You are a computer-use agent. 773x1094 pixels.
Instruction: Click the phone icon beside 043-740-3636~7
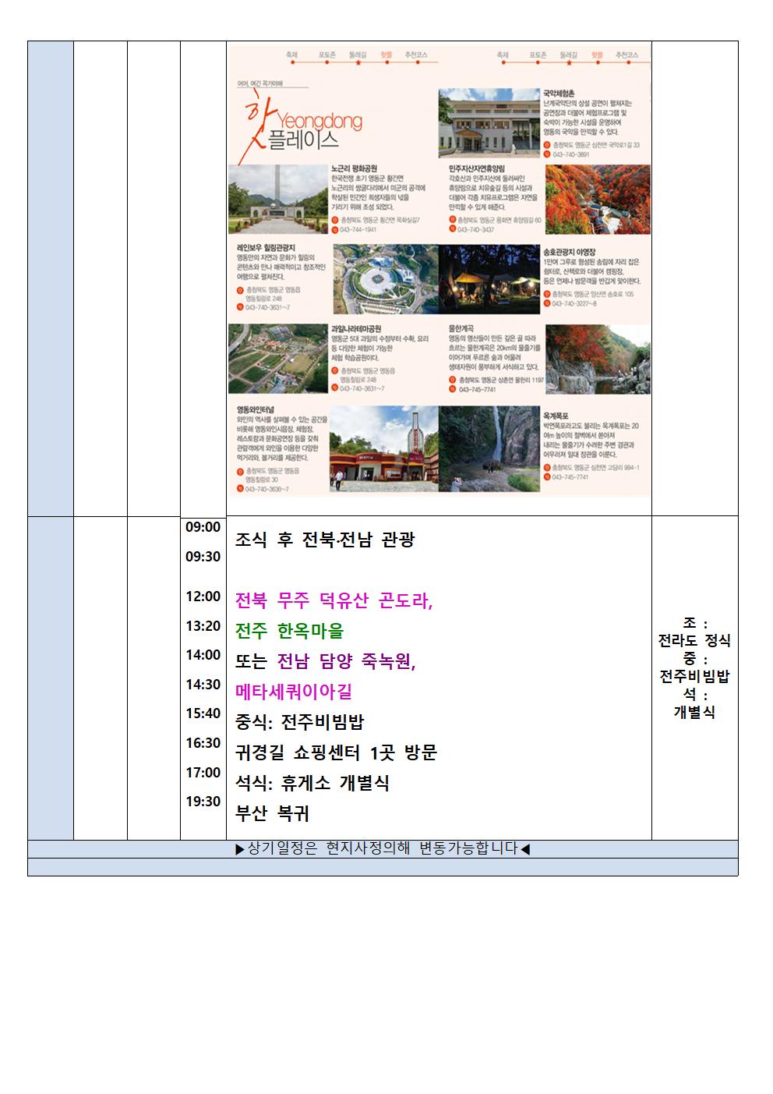pyautogui.click(x=241, y=489)
